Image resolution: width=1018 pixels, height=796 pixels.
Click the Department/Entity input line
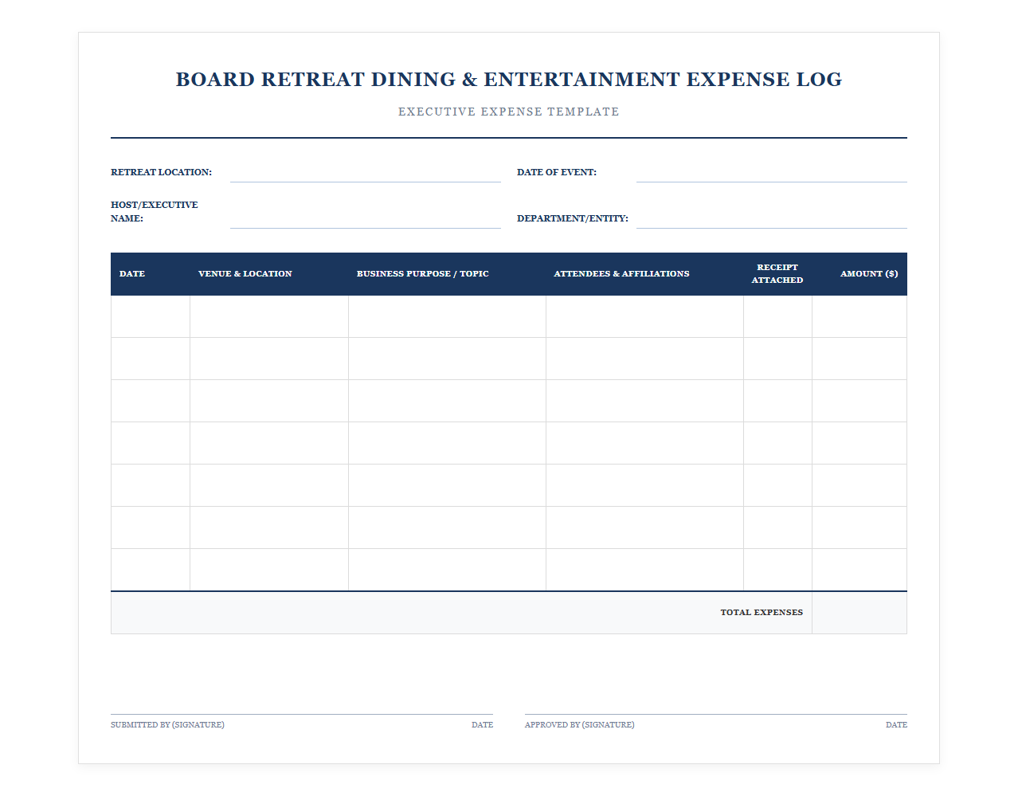[771, 218]
